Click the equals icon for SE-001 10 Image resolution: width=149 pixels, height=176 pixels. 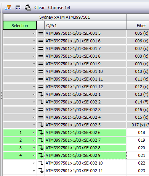point(41,71)
